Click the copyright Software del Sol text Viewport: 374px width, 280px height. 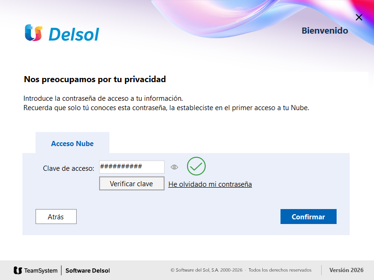pos(206,270)
